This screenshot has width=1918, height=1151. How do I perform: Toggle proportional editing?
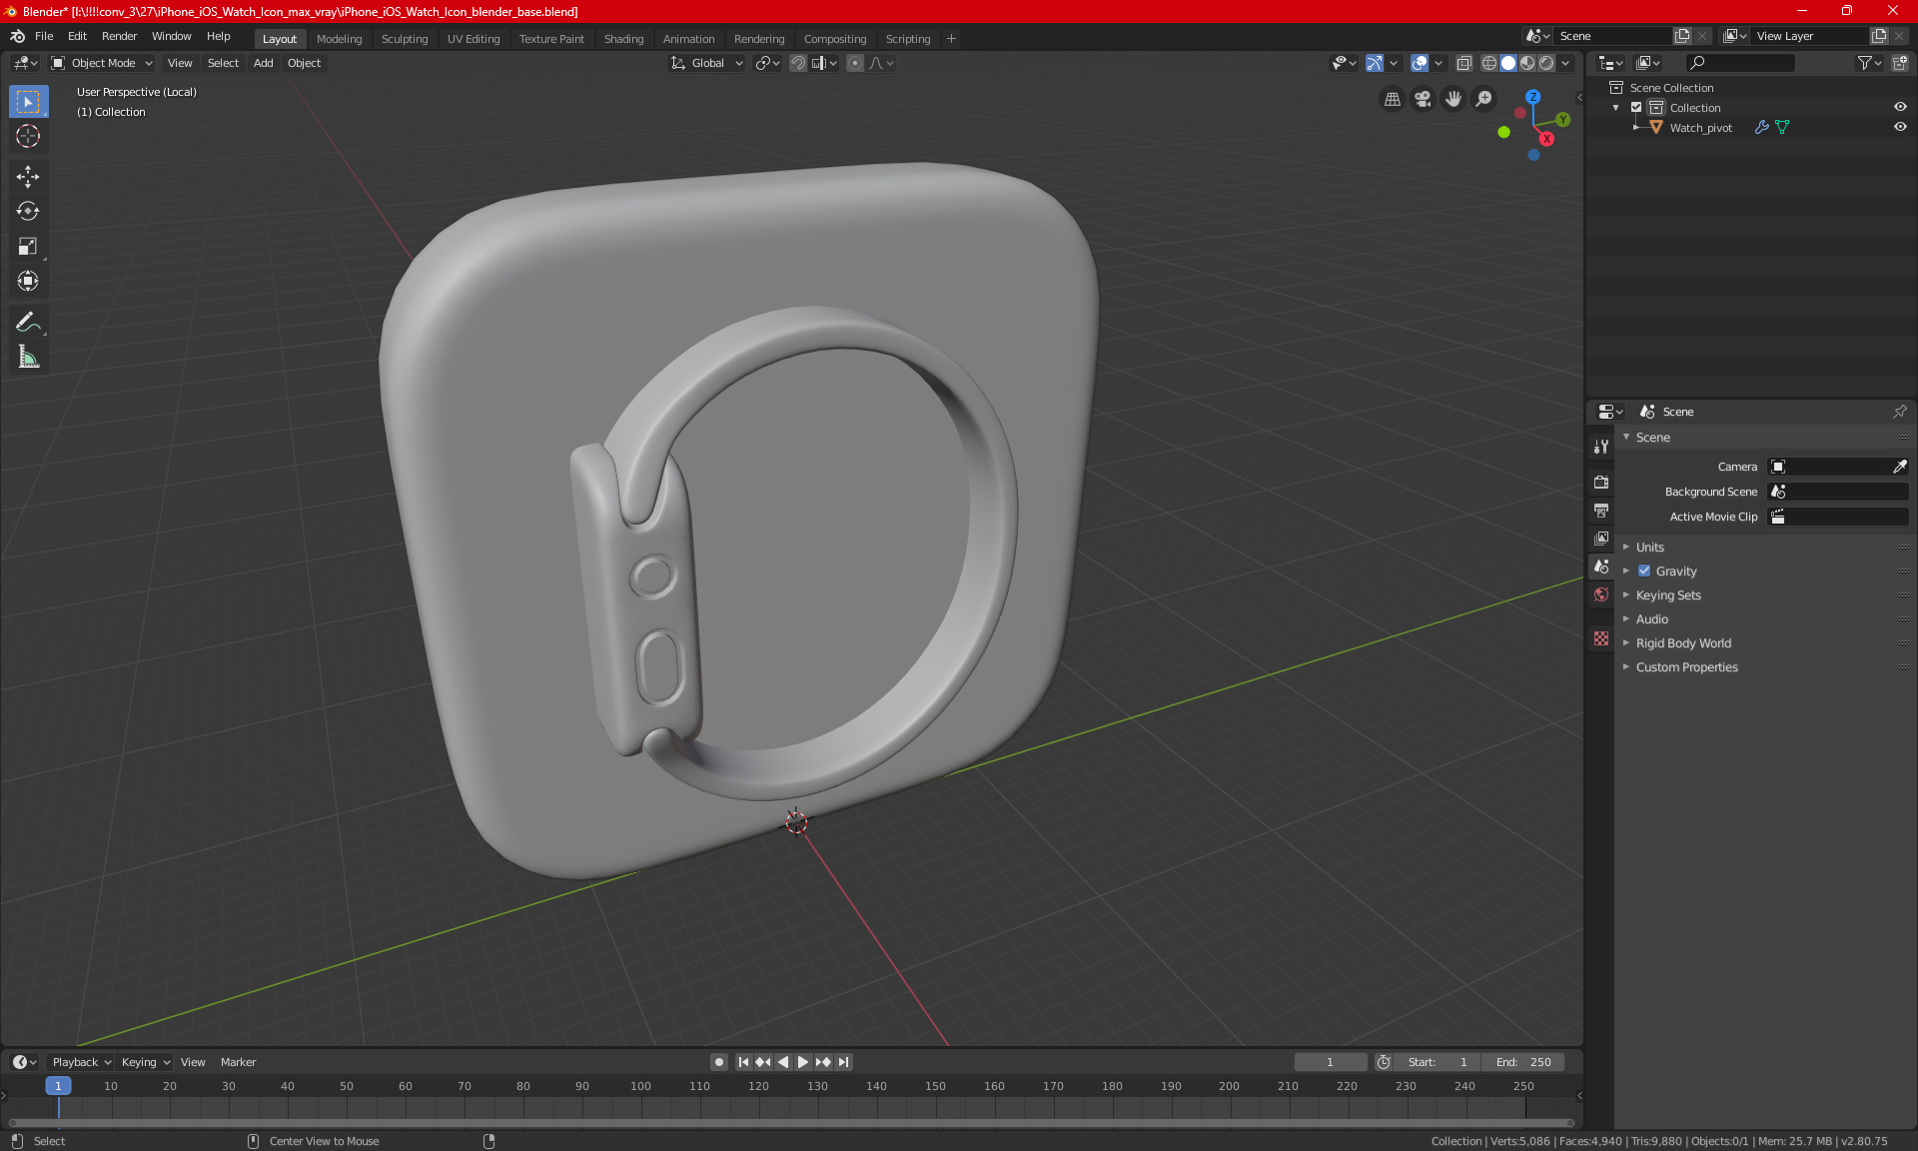[x=855, y=63]
